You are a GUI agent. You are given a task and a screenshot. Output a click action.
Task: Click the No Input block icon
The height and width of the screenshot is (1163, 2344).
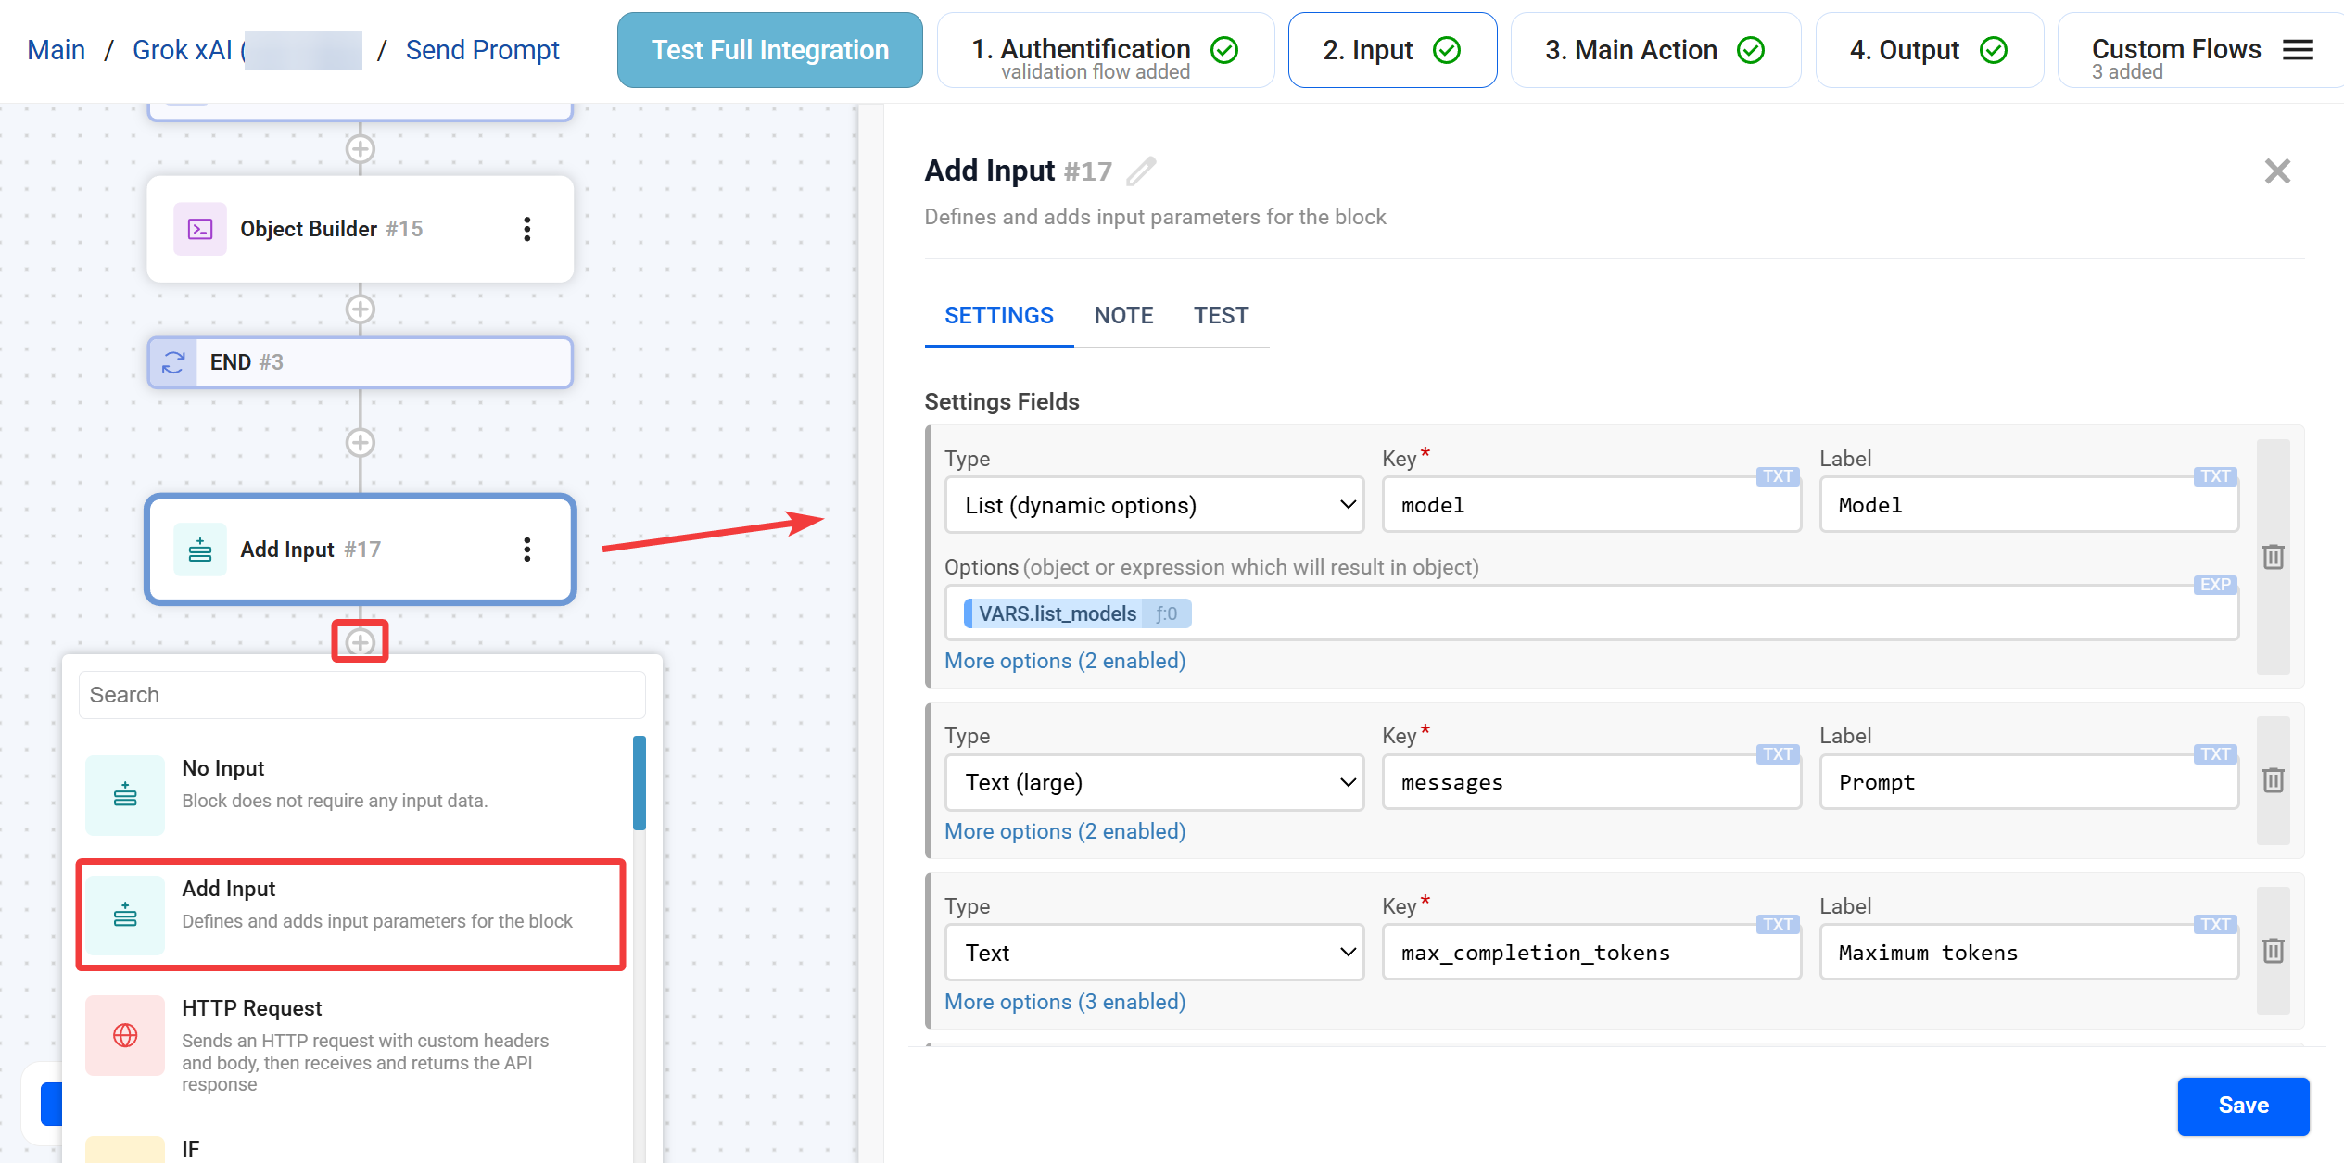tap(125, 794)
